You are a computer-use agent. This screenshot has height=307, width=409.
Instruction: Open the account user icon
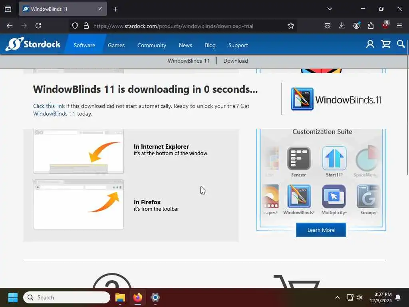tap(370, 44)
